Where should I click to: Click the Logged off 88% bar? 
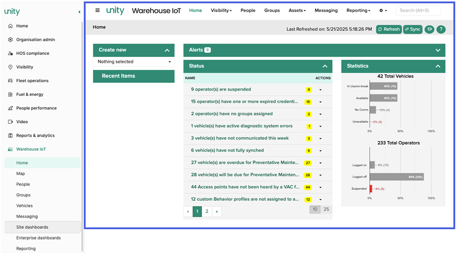coord(397,177)
